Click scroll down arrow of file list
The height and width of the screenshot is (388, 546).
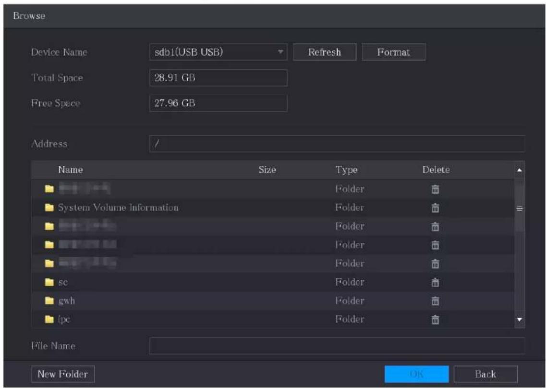pyautogui.click(x=519, y=319)
